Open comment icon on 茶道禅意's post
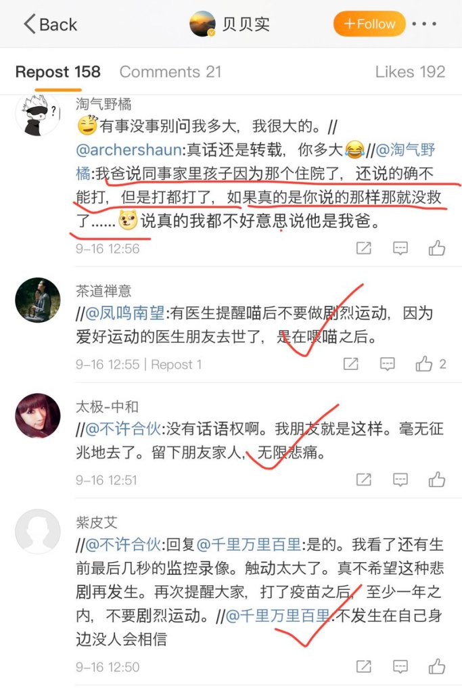462x692 pixels. pyautogui.click(x=388, y=364)
